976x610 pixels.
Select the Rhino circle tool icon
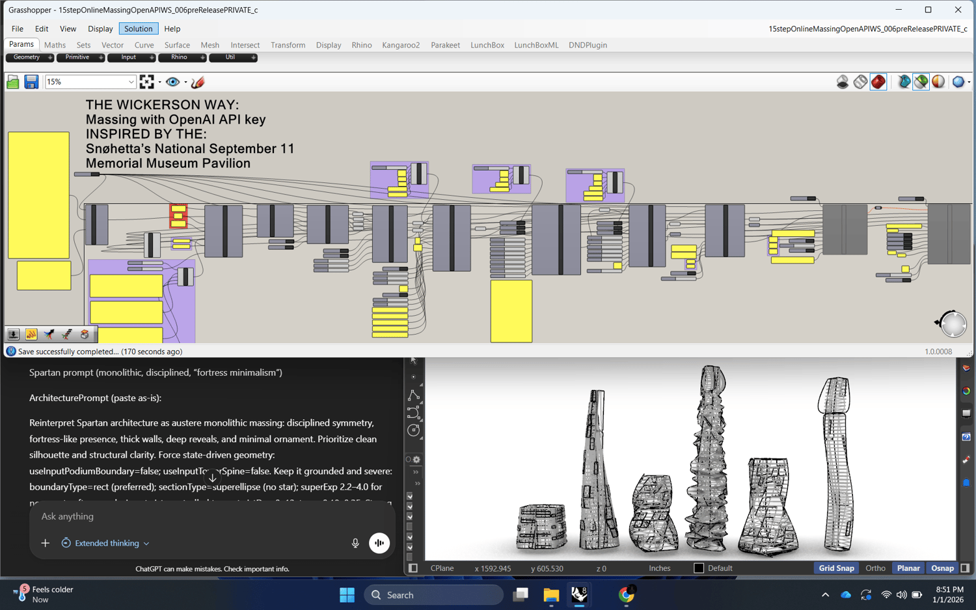pyautogui.click(x=413, y=430)
